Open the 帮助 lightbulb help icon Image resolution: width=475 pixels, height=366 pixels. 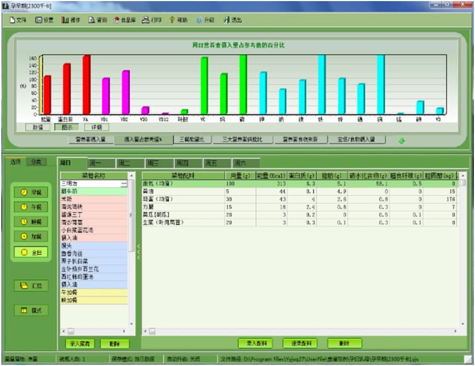click(x=178, y=20)
